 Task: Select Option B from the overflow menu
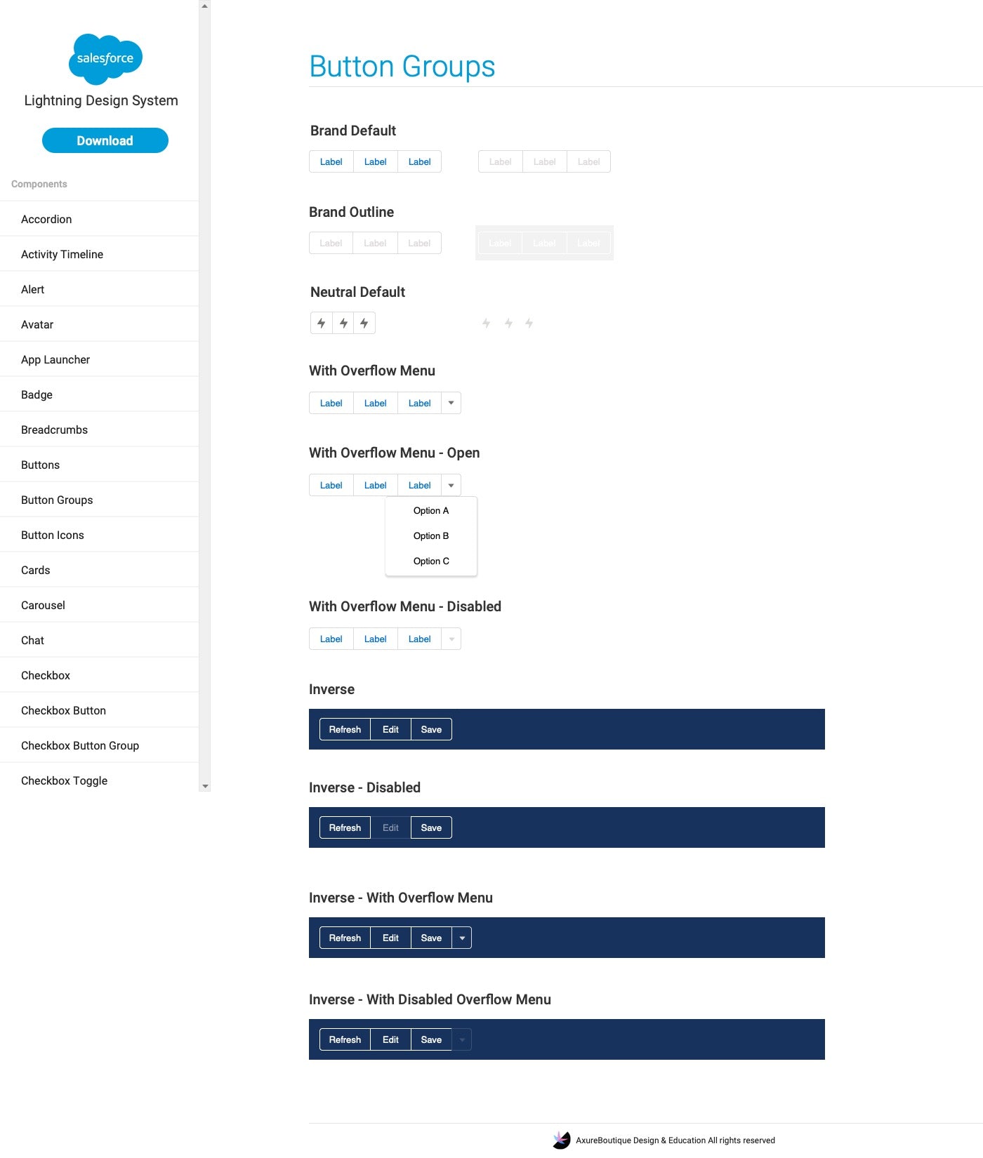pos(431,536)
